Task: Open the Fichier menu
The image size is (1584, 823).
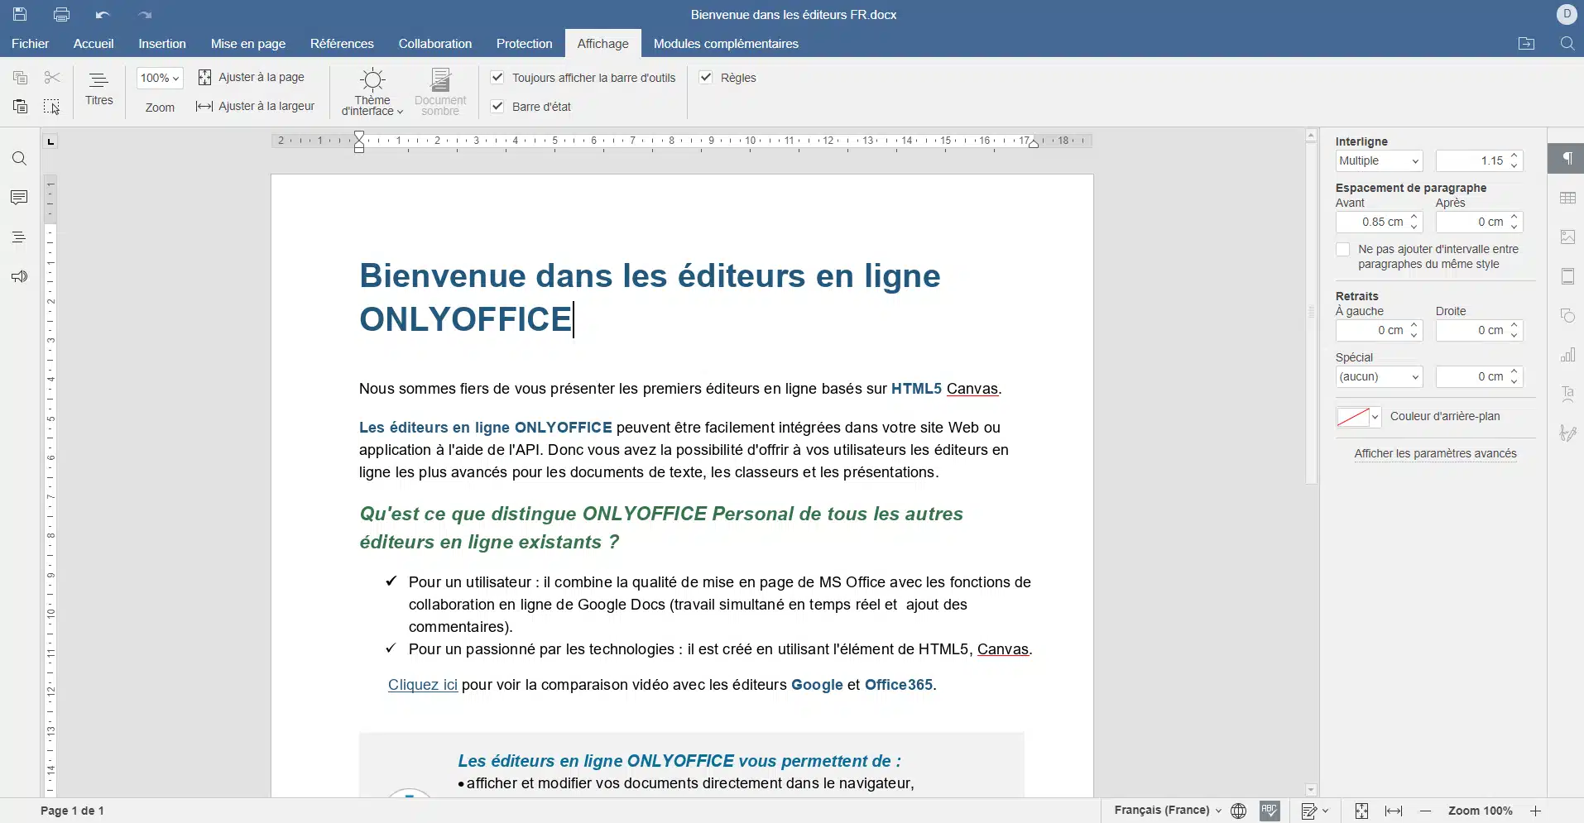Action: [31, 44]
